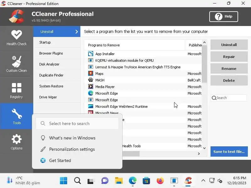Click Save to text file button
This screenshot has height=188, width=251.
click(229, 152)
